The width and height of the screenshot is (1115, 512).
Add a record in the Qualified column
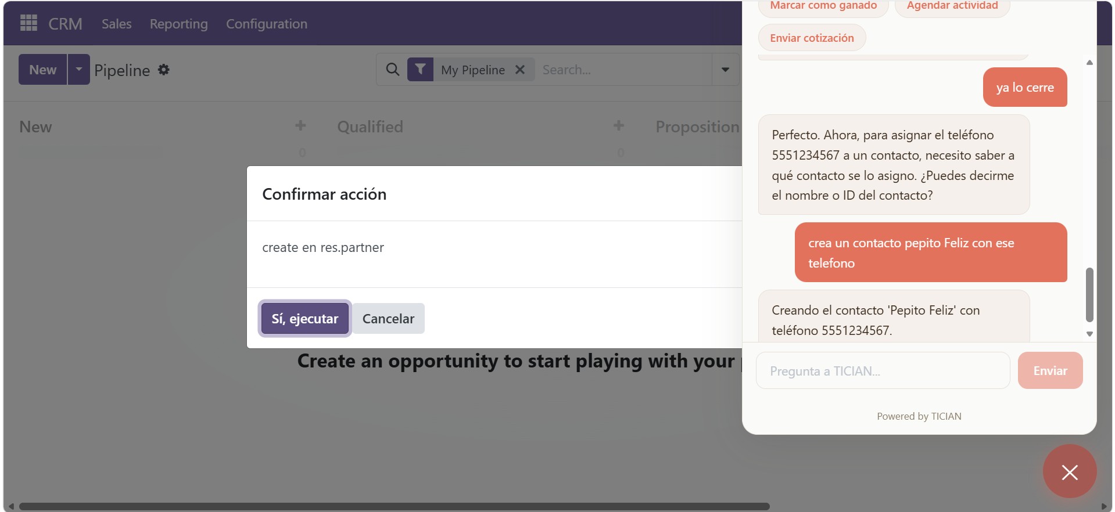click(619, 125)
